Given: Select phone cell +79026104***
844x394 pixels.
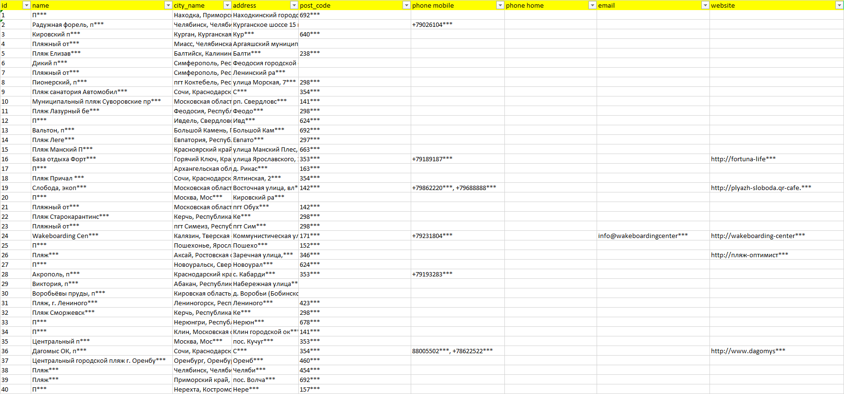Looking at the screenshot, I should point(432,24).
